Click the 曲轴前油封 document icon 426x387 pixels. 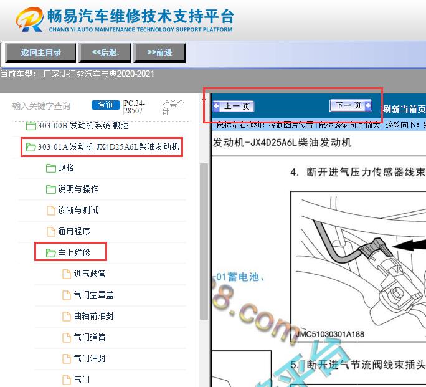[67, 317]
